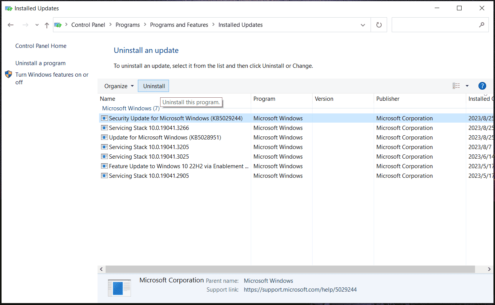Image resolution: width=495 pixels, height=305 pixels.
Task: Open the More options view dropdown arrow
Action: pos(467,86)
